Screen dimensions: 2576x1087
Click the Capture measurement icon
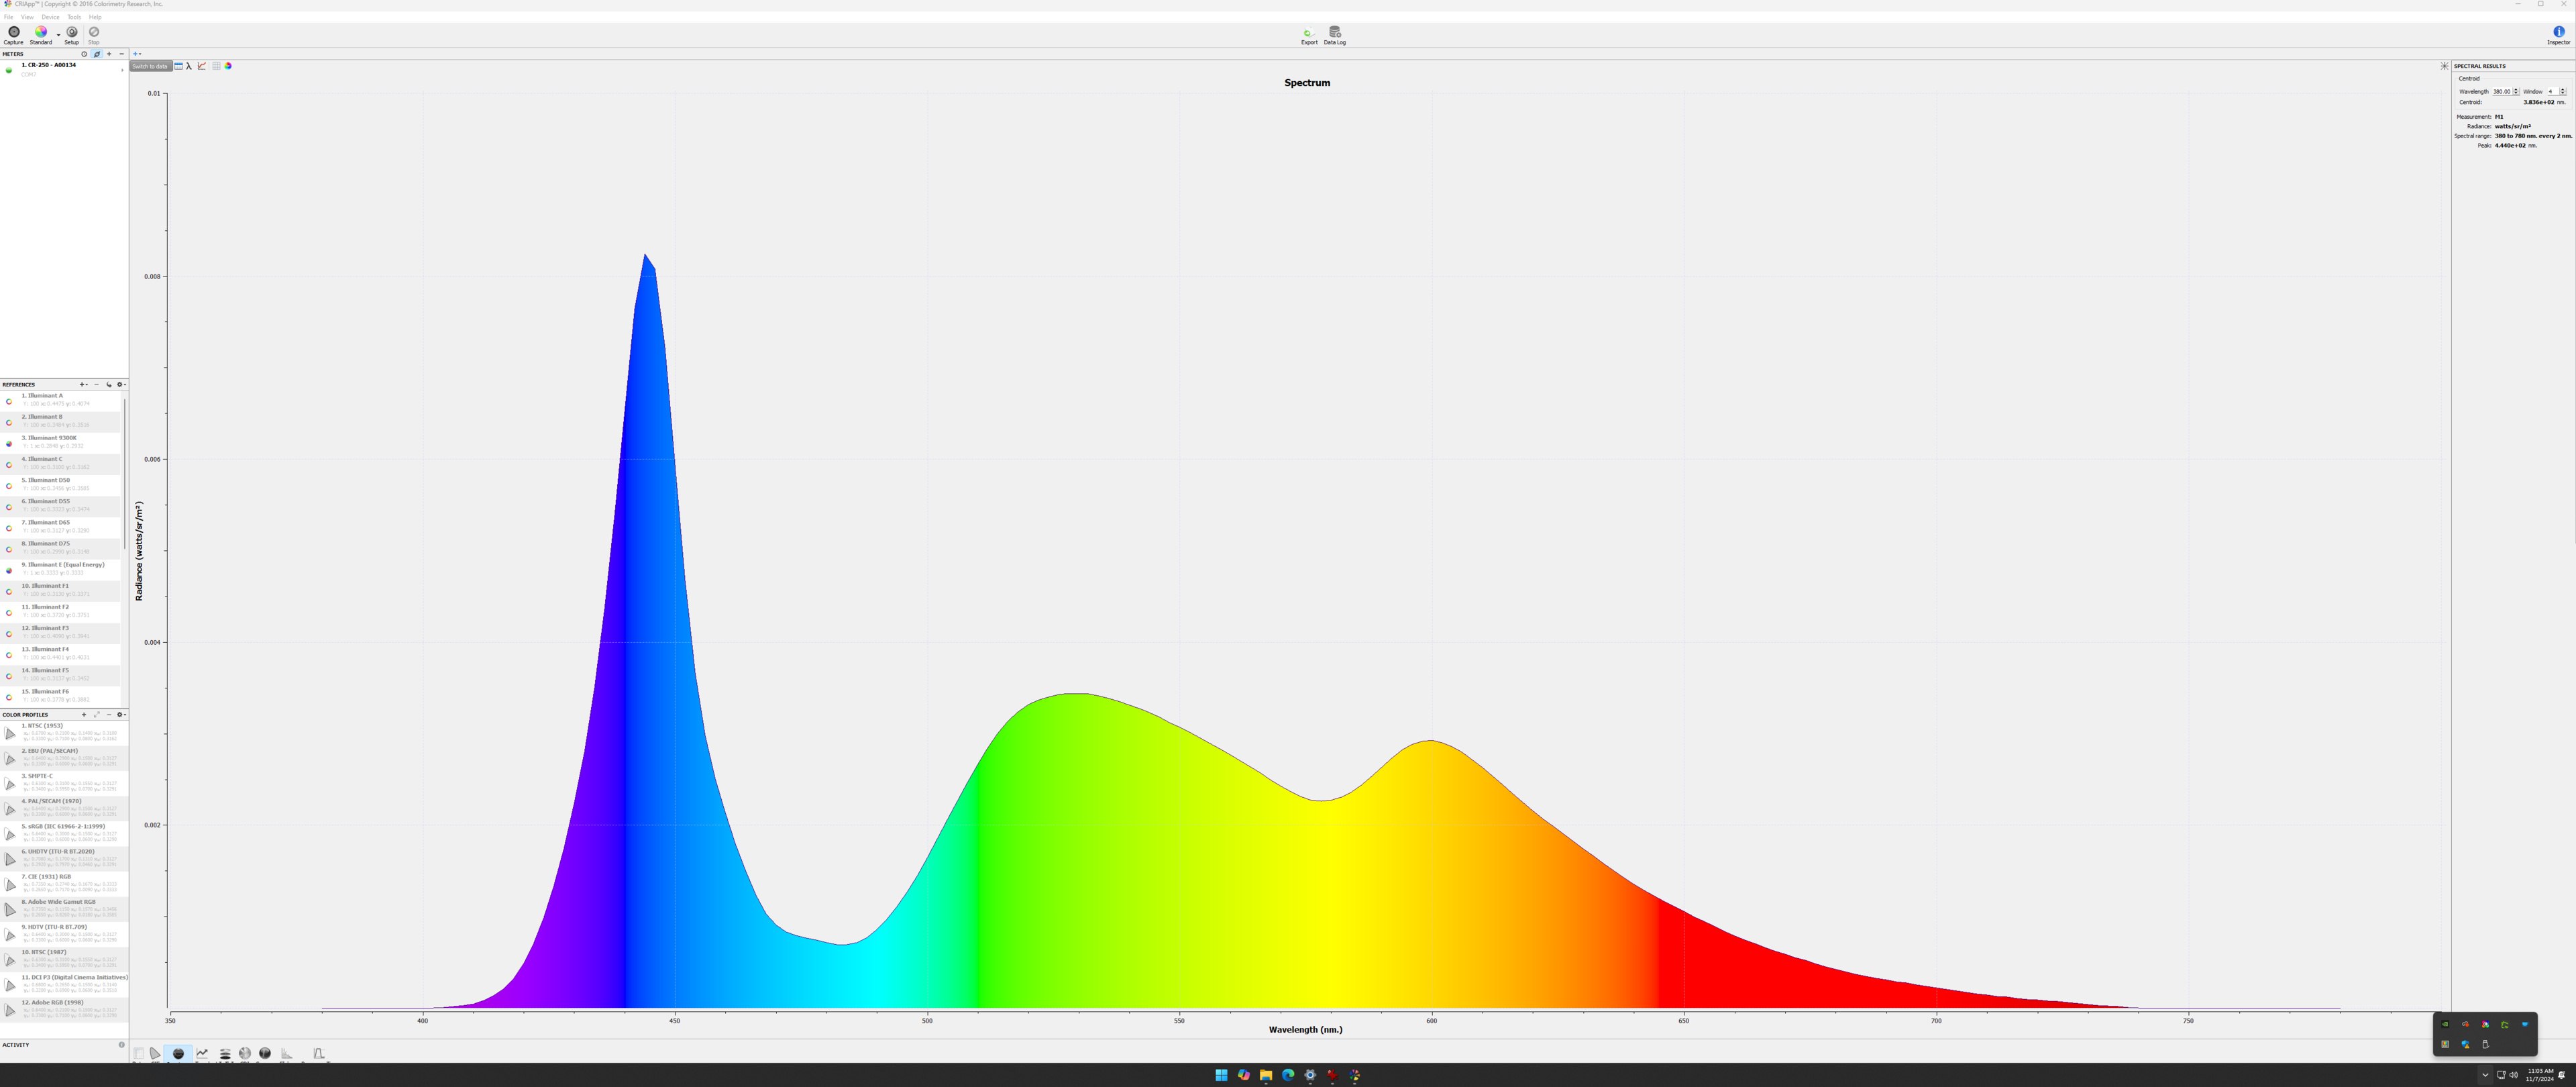(13, 32)
